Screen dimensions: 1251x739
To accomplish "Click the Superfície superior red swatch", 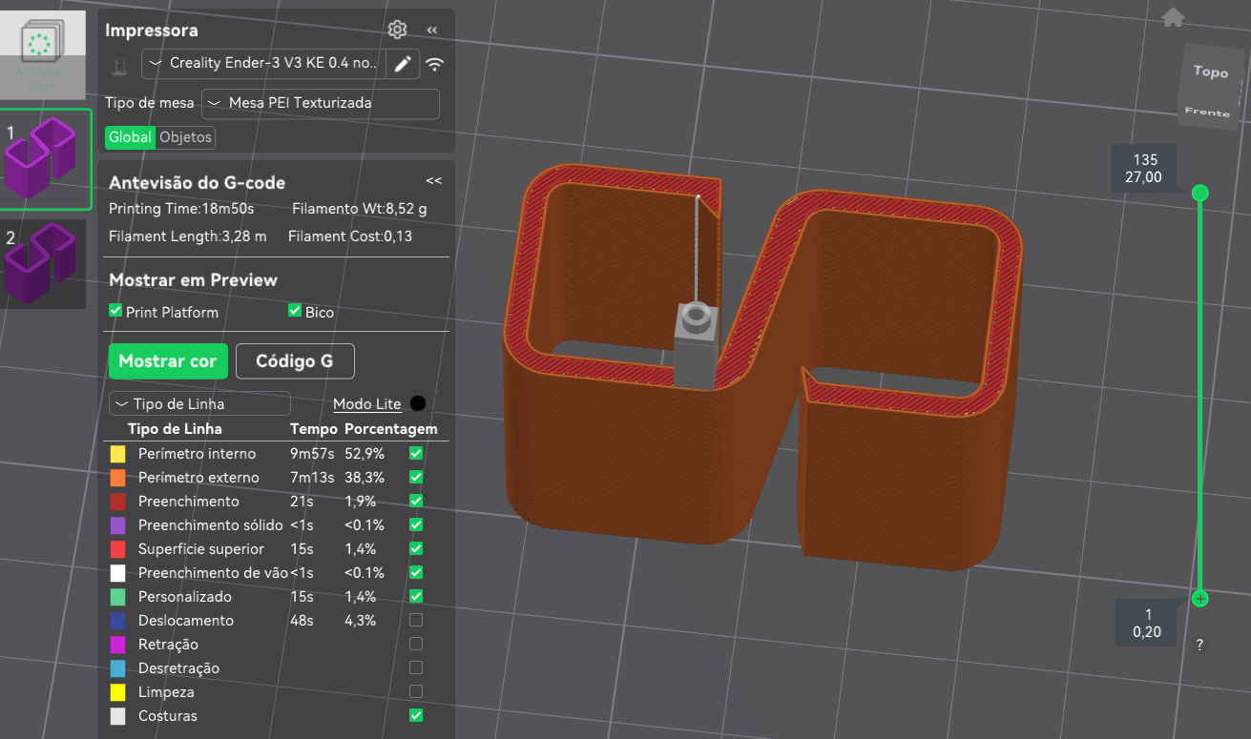I will [x=118, y=549].
